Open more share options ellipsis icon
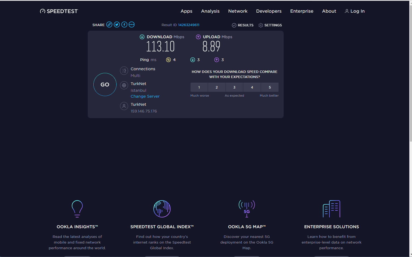Screen dimensions: 412x257 pos(132,24)
